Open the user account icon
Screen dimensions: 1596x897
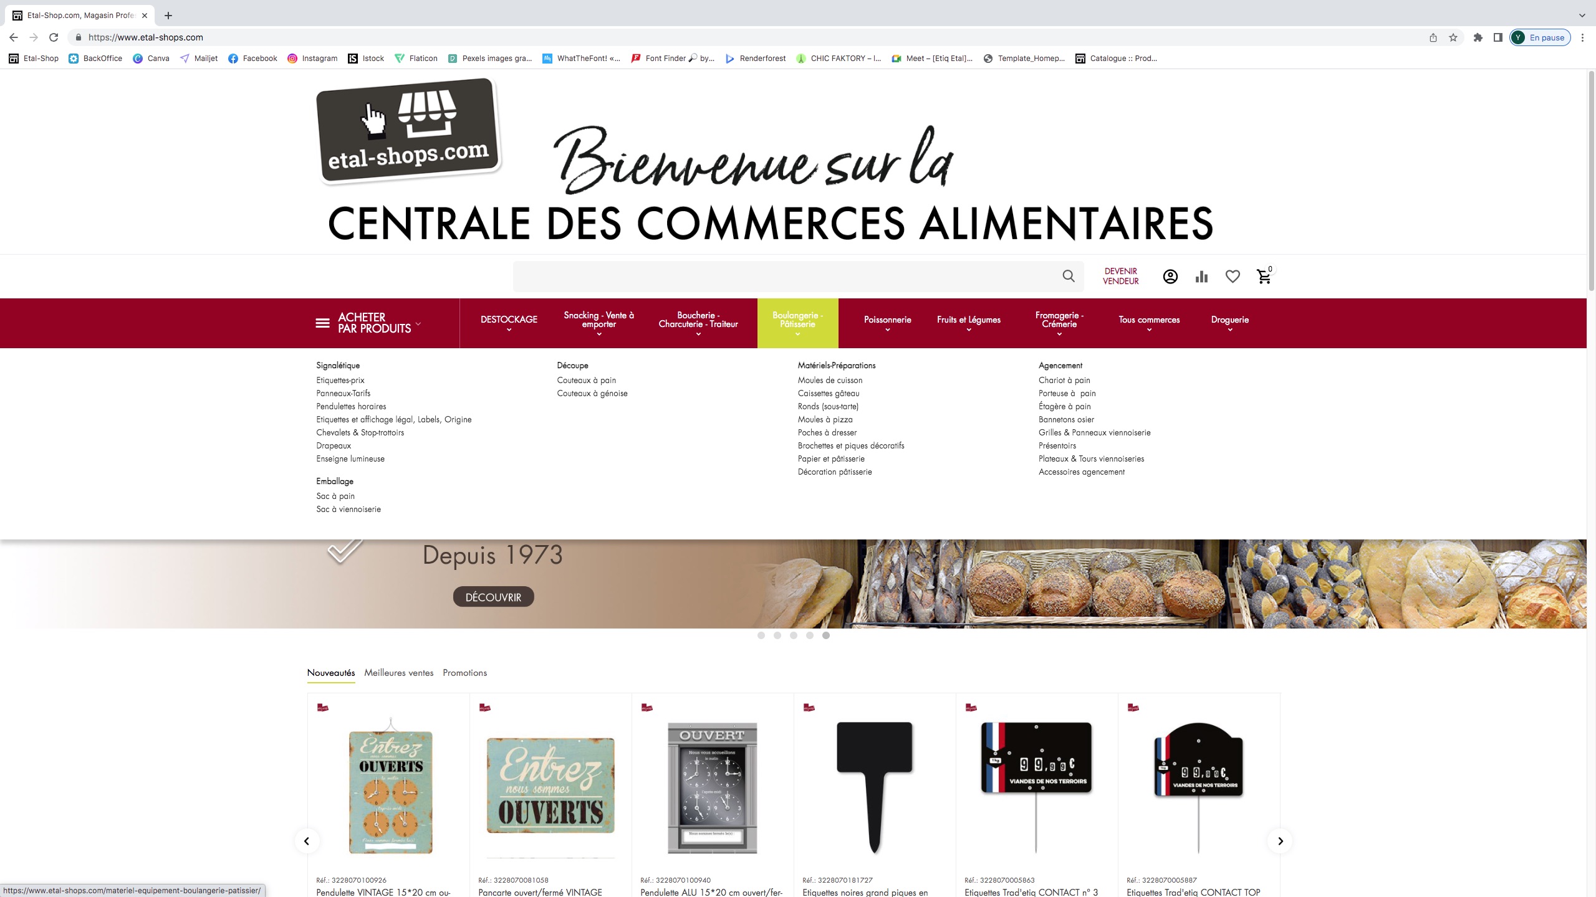1170,277
